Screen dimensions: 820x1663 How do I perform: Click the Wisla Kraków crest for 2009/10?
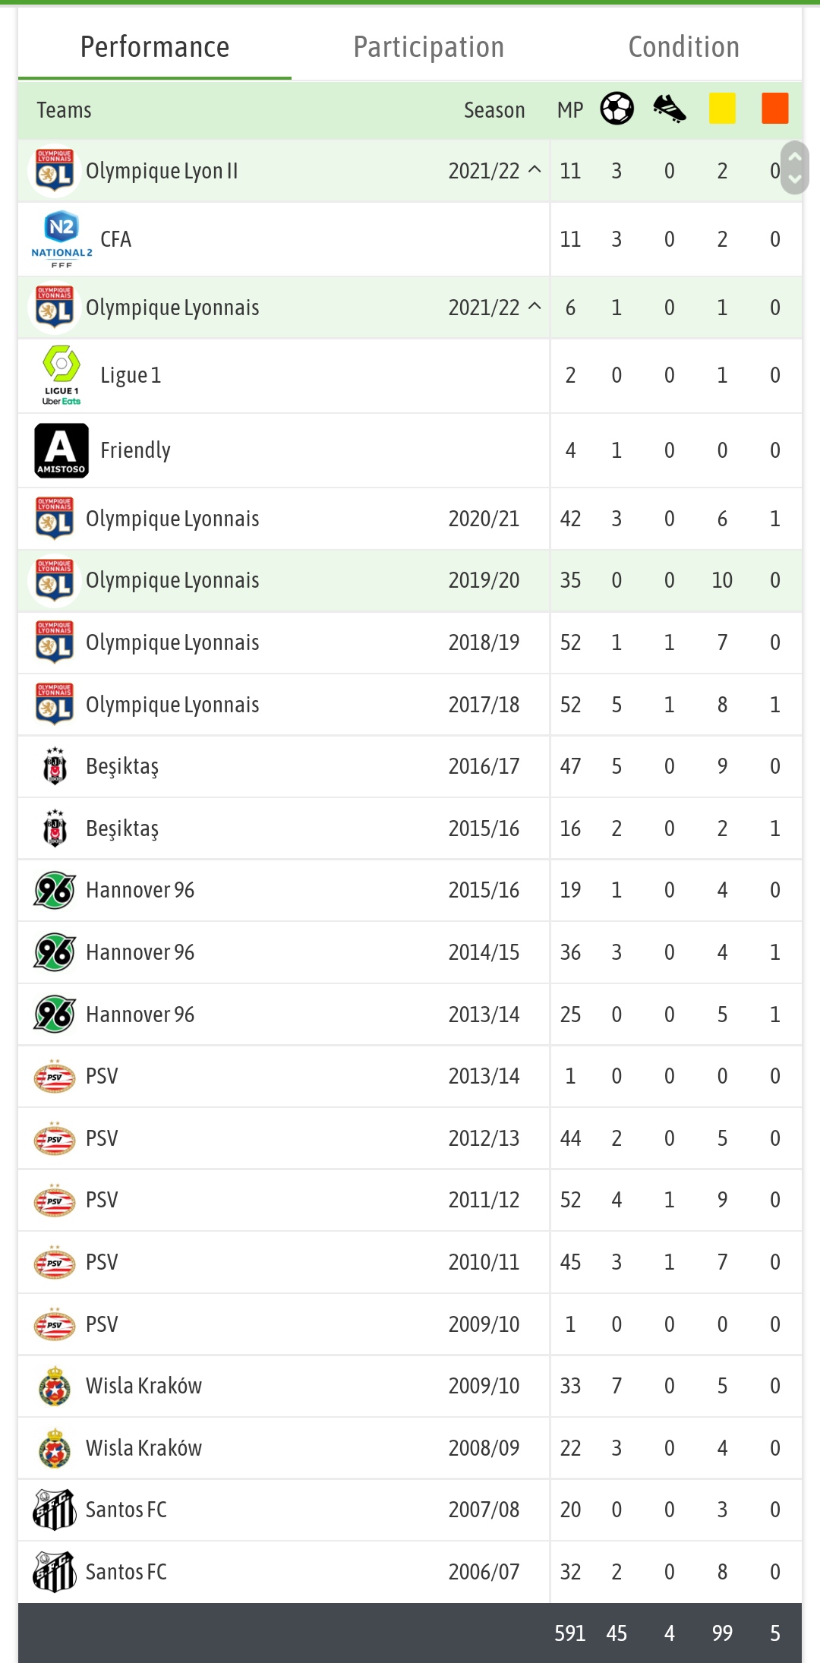(55, 1386)
